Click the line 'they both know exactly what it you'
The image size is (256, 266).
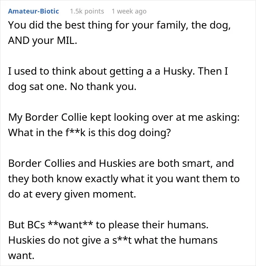click(124, 179)
